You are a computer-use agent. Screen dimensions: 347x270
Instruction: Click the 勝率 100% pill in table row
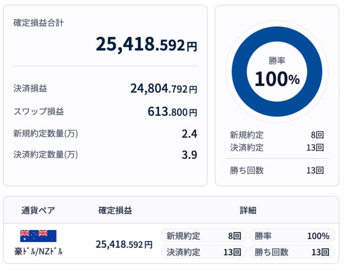(x=291, y=236)
